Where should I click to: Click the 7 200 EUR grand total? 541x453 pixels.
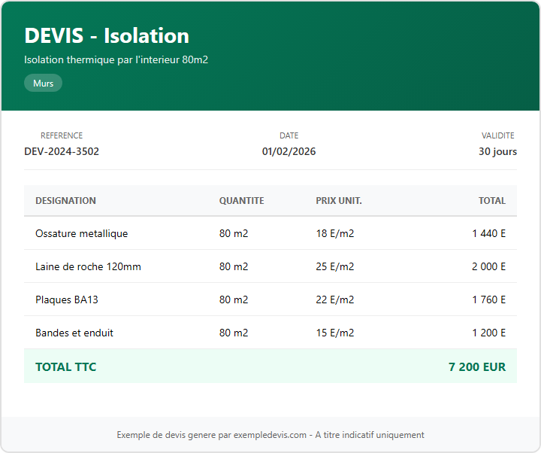[476, 367]
